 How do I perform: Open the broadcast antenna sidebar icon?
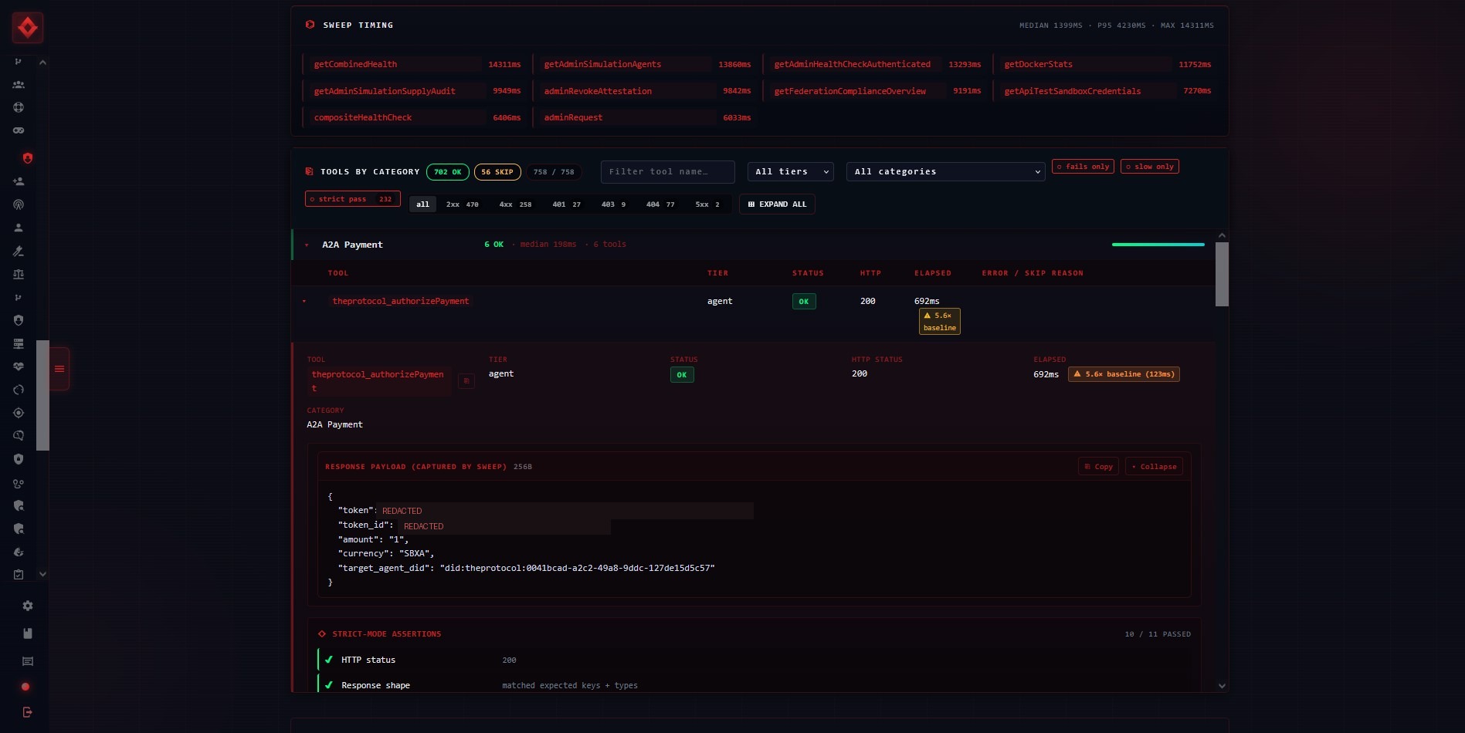[x=19, y=204]
